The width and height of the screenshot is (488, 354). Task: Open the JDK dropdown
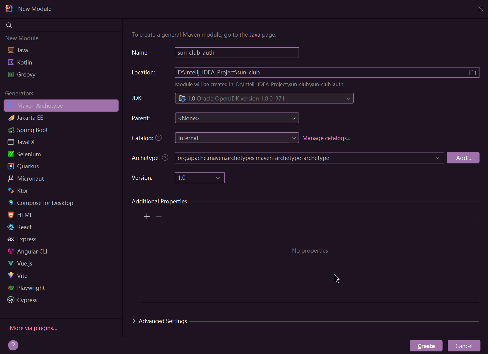point(264,98)
